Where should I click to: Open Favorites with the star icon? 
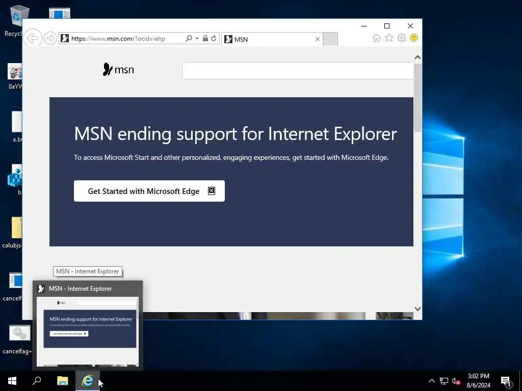click(x=389, y=38)
